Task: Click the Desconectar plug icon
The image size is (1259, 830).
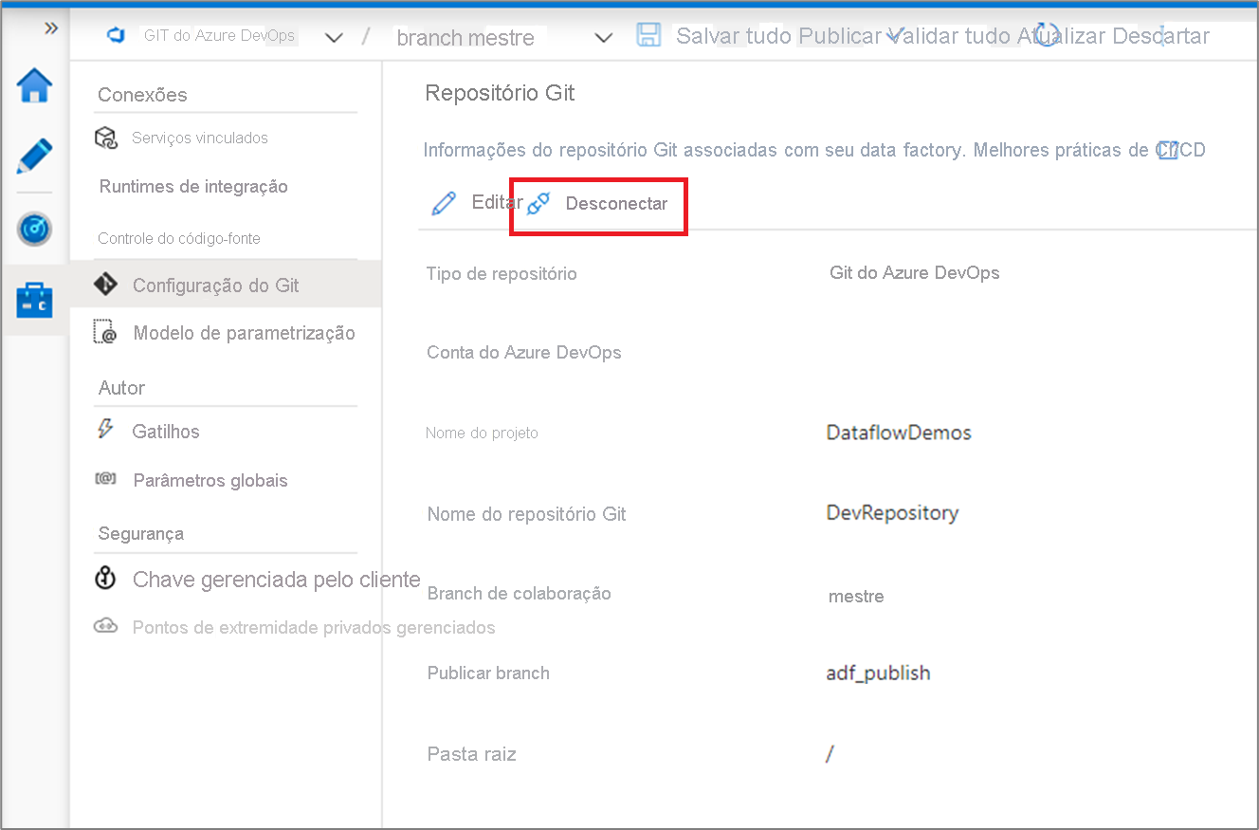Action: [x=539, y=203]
